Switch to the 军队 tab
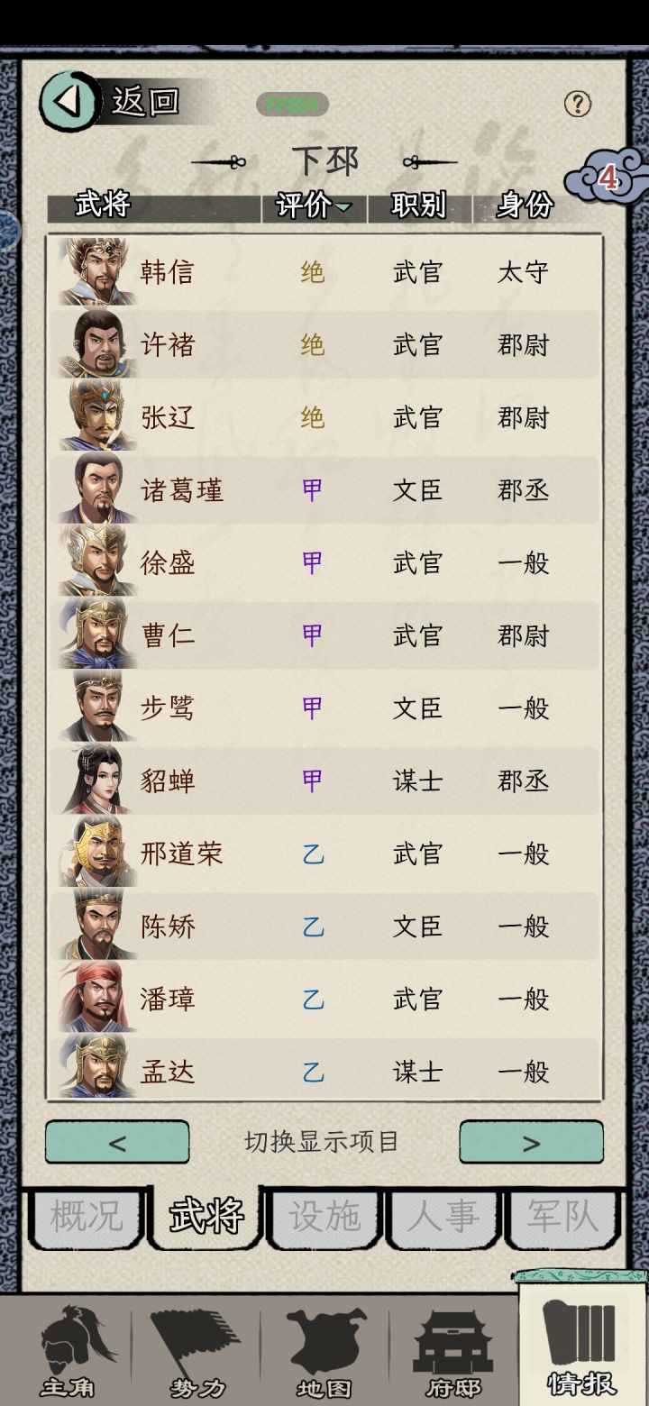The height and width of the screenshot is (1406, 649). (x=562, y=1218)
